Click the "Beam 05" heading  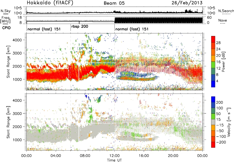coord(114,3)
